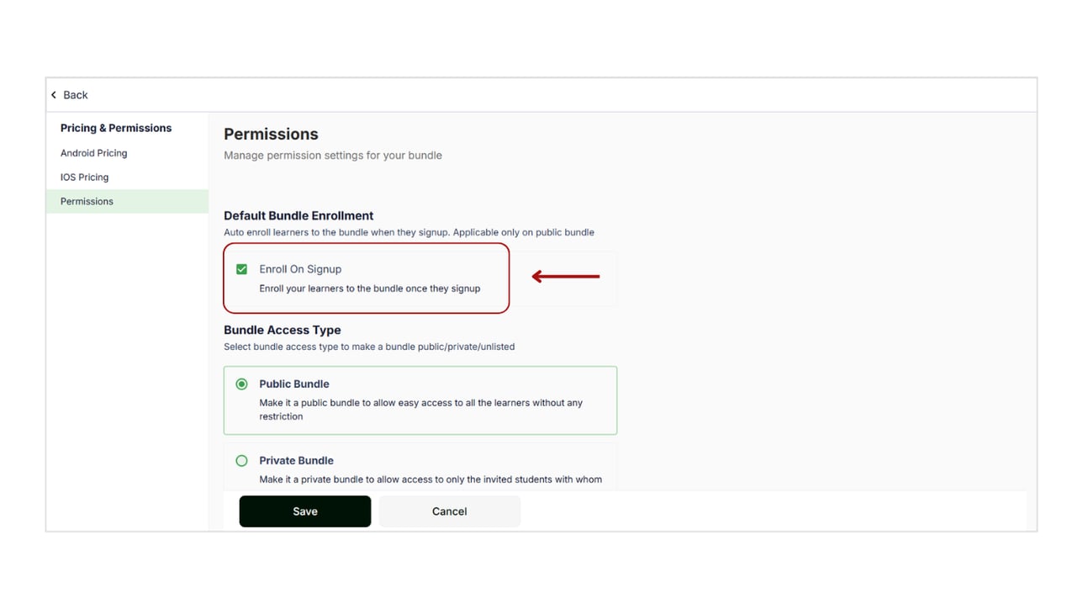The width and height of the screenshot is (1083, 609).
Task: Uncheck the Enroll On Signup checkbox
Action: [241, 269]
